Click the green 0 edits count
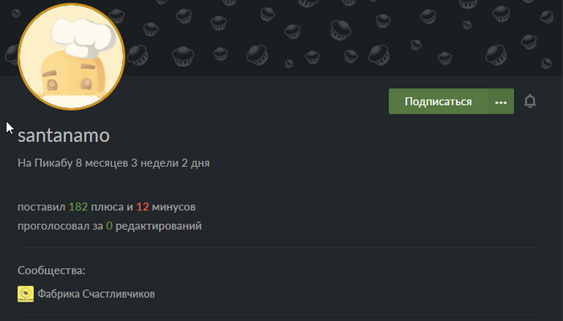This screenshot has height=321, width=563. click(x=109, y=226)
